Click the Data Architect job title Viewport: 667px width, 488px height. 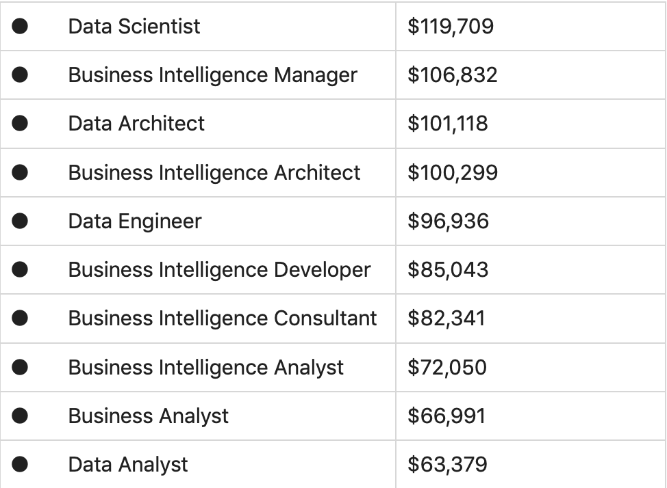136,123
